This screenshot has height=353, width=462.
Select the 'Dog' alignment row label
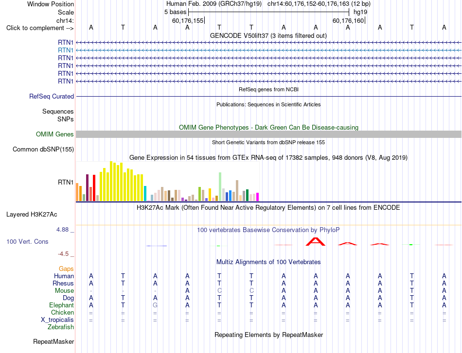[68, 298]
